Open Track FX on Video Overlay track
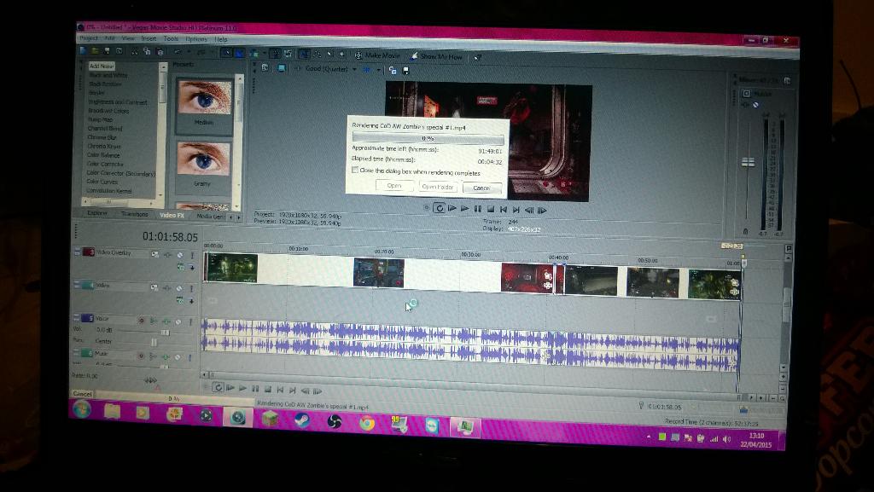Image resolution: width=874 pixels, height=492 pixels. (x=168, y=254)
